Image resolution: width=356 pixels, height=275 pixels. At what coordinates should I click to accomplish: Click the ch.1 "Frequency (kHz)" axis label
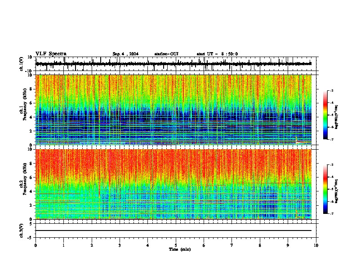tap(25, 105)
